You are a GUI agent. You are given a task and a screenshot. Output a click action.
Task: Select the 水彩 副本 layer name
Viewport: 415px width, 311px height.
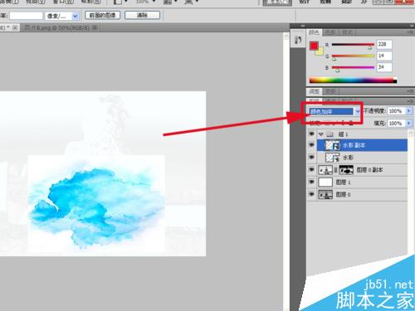(x=354, y=145)
